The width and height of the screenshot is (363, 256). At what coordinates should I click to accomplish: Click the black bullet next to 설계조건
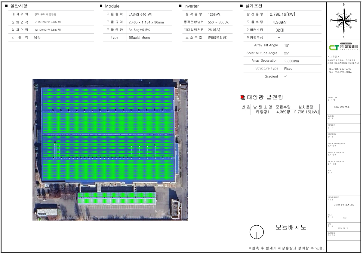pyautogui.click(x=241, y=6)
